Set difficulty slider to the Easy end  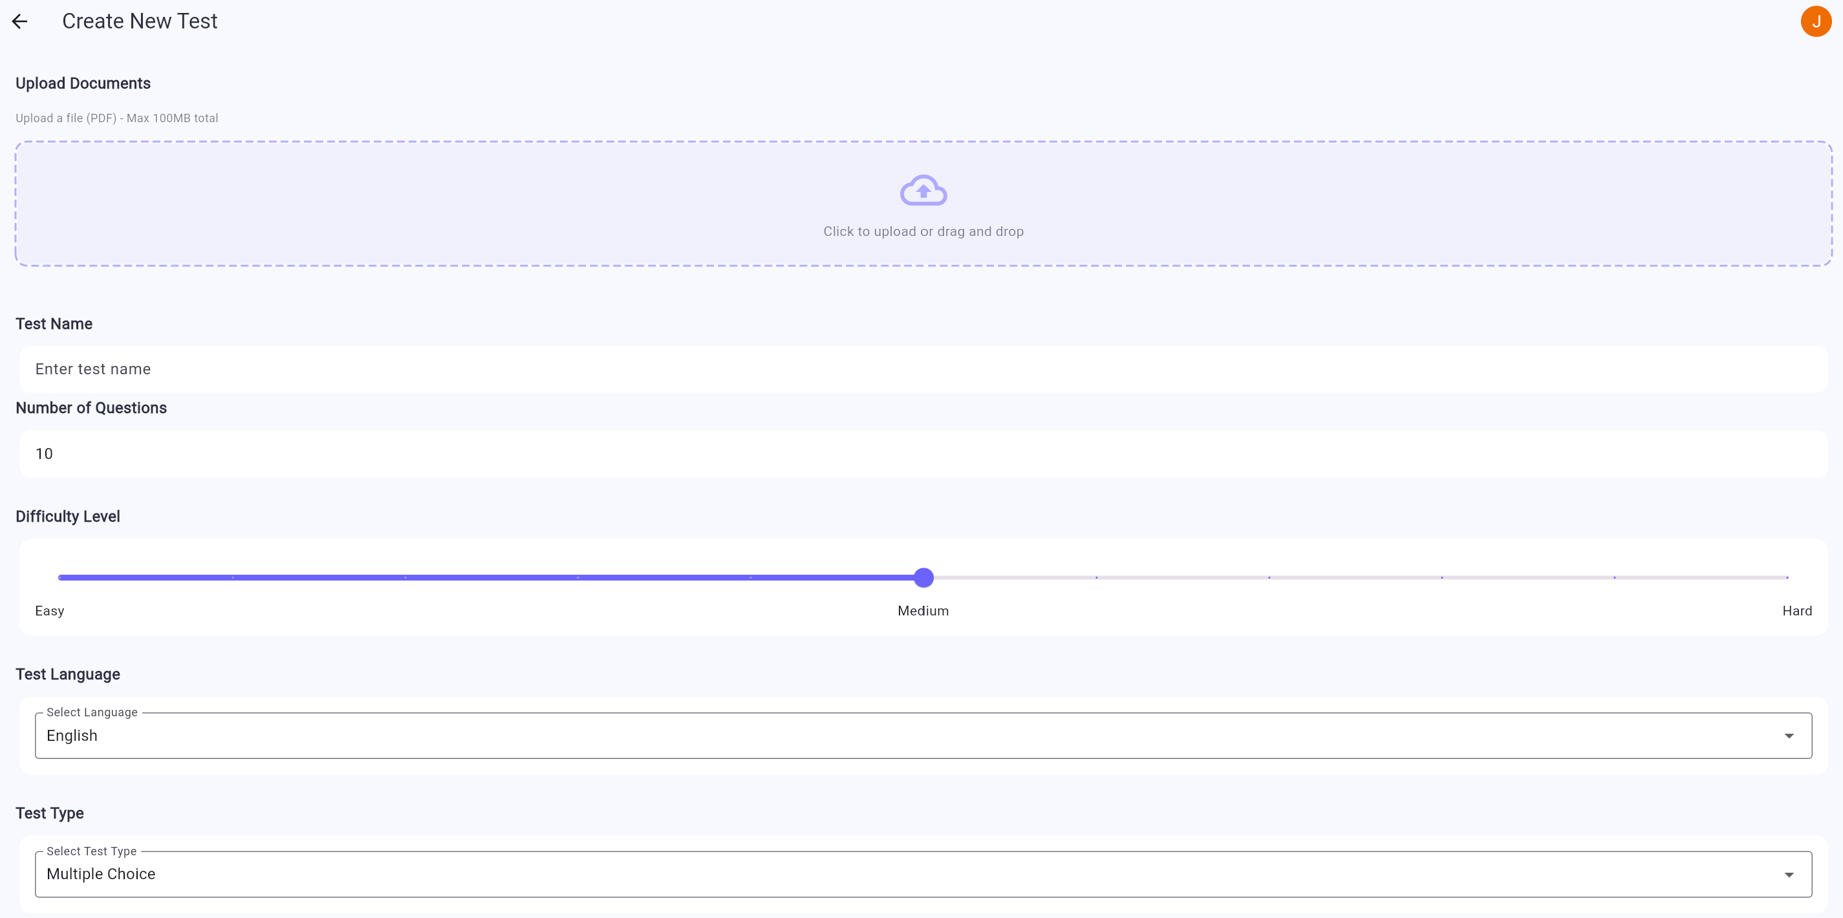[x=60, y=577]
